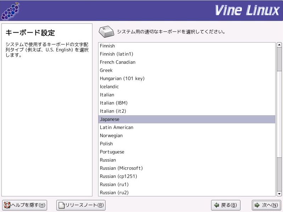
Task: Select Italian (IBM) keyboard
Action: (x=187, y=103)
